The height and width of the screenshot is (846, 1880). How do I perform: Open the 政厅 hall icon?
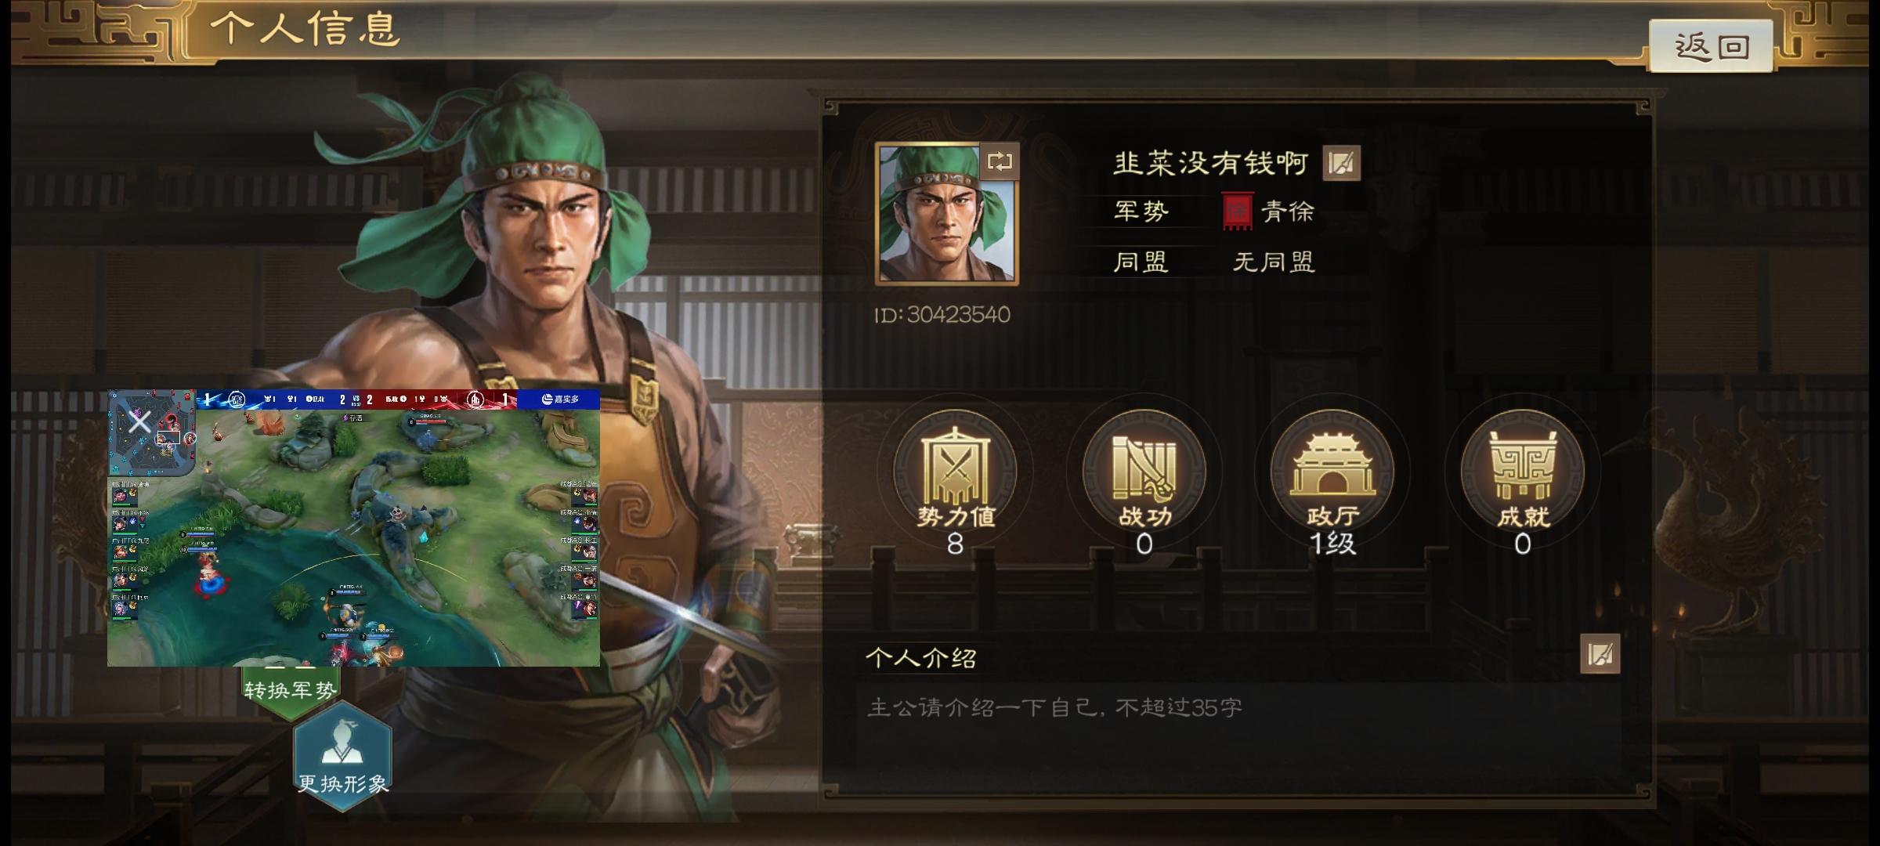[x=1332, y=470]
